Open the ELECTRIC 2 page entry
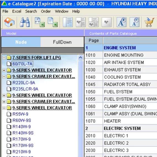 [x=121, y=143]
